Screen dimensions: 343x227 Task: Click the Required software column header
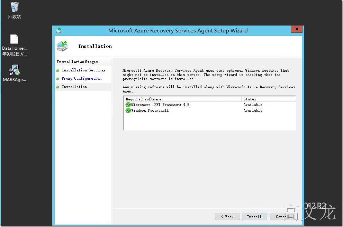click(x=183, y=99)
